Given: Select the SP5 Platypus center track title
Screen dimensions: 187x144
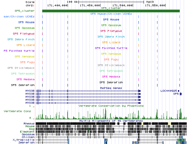Looking at the screenshot, I should (111, 31).
